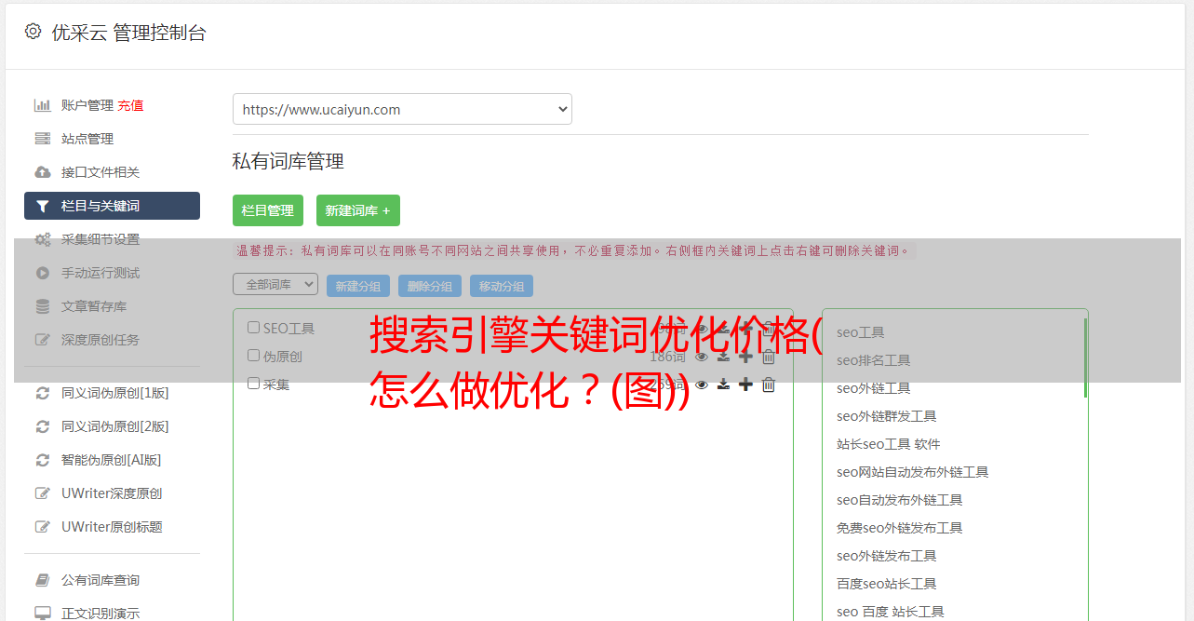Screen dimensions: 1194x621
Task: Click the refresh icon for 同义词伪原创[2版]
Action: coord(42,426)
